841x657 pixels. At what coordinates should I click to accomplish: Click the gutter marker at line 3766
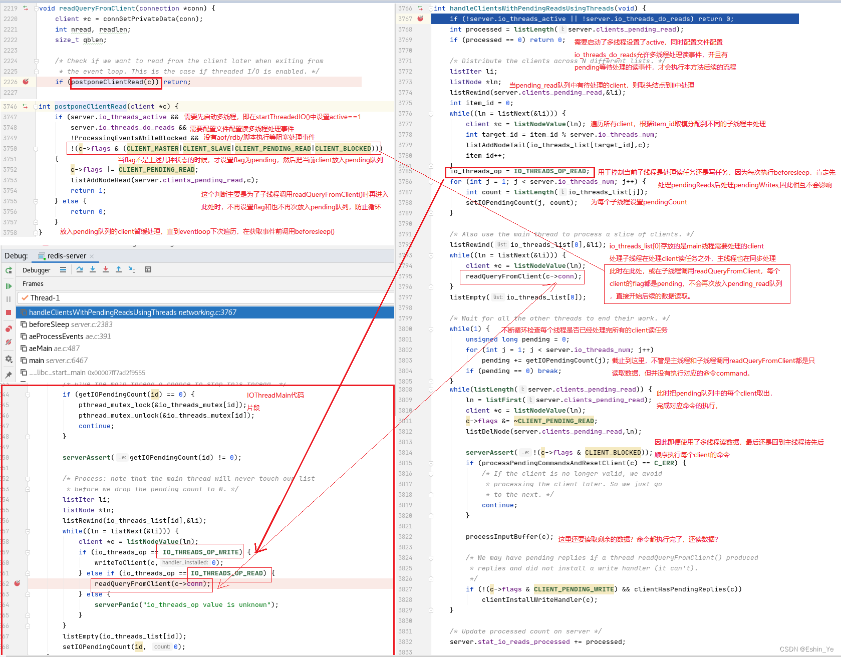click(420, 8)
